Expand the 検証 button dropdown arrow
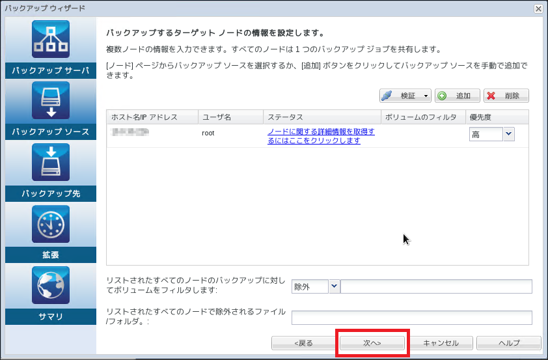 pos(426,96)
